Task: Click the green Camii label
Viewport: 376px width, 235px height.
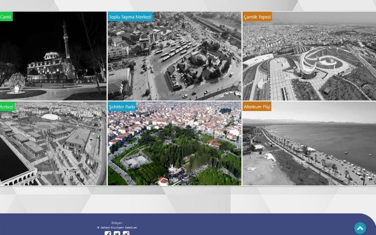Action: tap(6, 16)
